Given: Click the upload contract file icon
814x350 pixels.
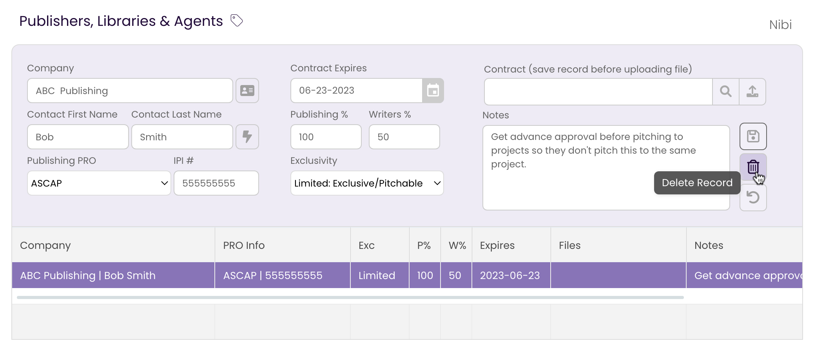Looking at the screenshot, I should [x=752, y=92].
